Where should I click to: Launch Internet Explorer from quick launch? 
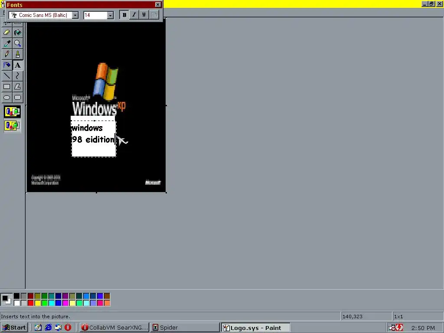pos(48,328)
